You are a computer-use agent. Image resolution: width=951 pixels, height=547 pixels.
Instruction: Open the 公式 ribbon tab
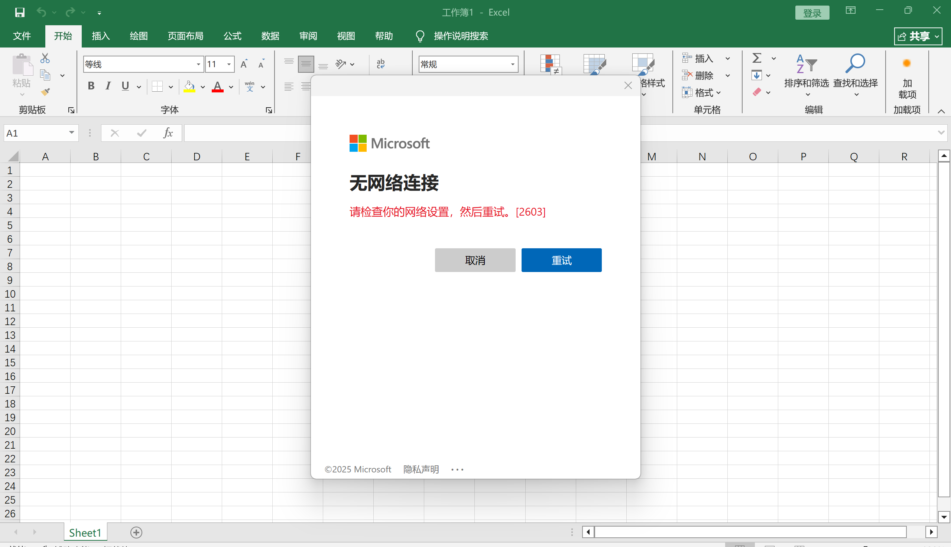(232, 36)
